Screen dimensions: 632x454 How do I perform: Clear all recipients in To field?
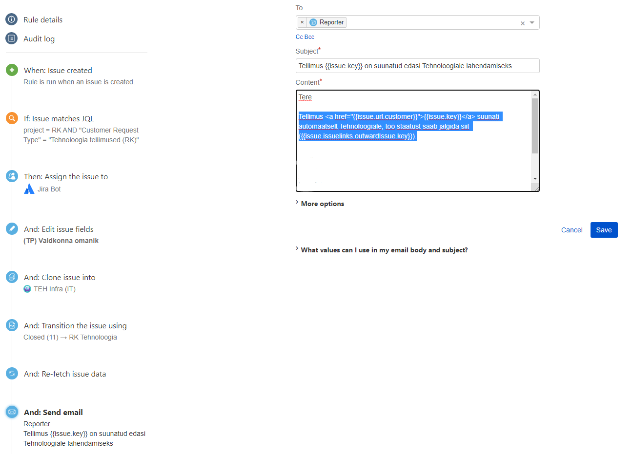[x=523, y=23]
